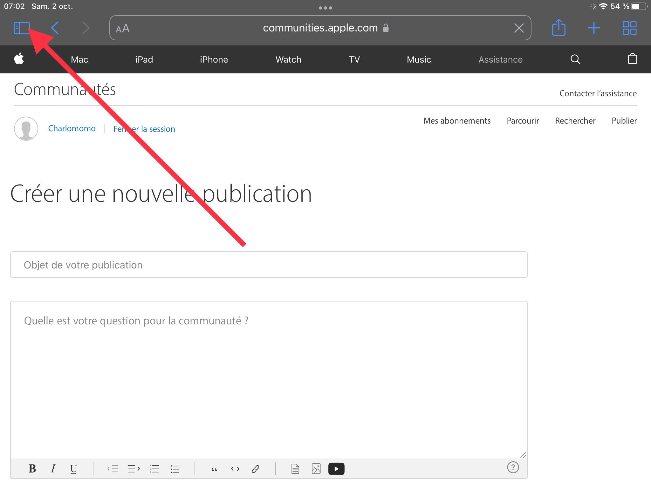
Task: Click the Objet de votre publication field
Action: pos(269,265)
